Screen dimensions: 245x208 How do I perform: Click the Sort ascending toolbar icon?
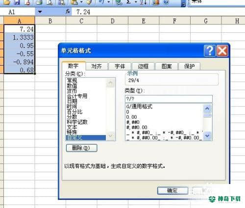coord(143,2)
